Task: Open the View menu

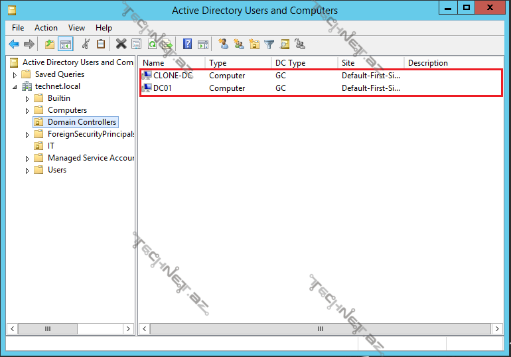Action: pos(76,28)
